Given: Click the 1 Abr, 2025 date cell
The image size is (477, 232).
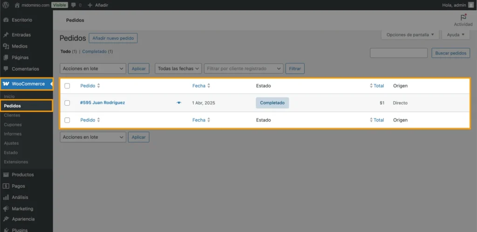Looking at the screenshot, I should pyautogui.click(x=204, y=103).
